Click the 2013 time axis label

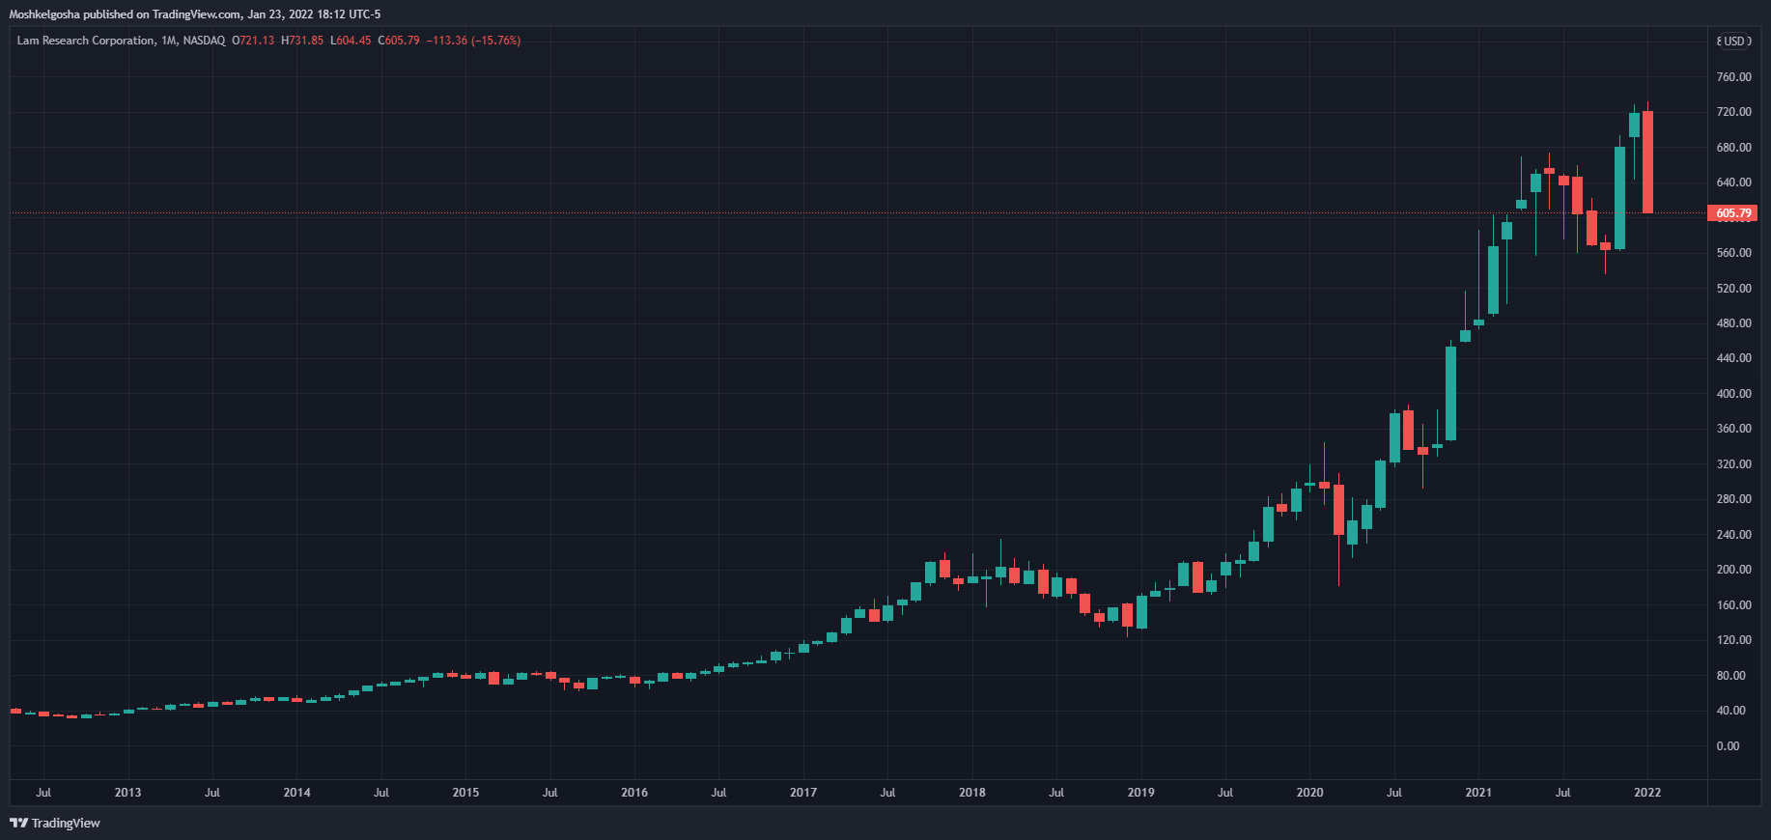[127, 793]
